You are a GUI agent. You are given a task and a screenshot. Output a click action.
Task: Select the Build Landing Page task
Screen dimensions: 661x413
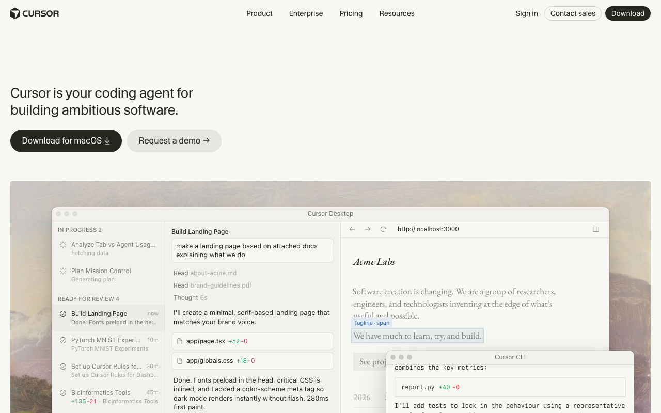(108, 317)
